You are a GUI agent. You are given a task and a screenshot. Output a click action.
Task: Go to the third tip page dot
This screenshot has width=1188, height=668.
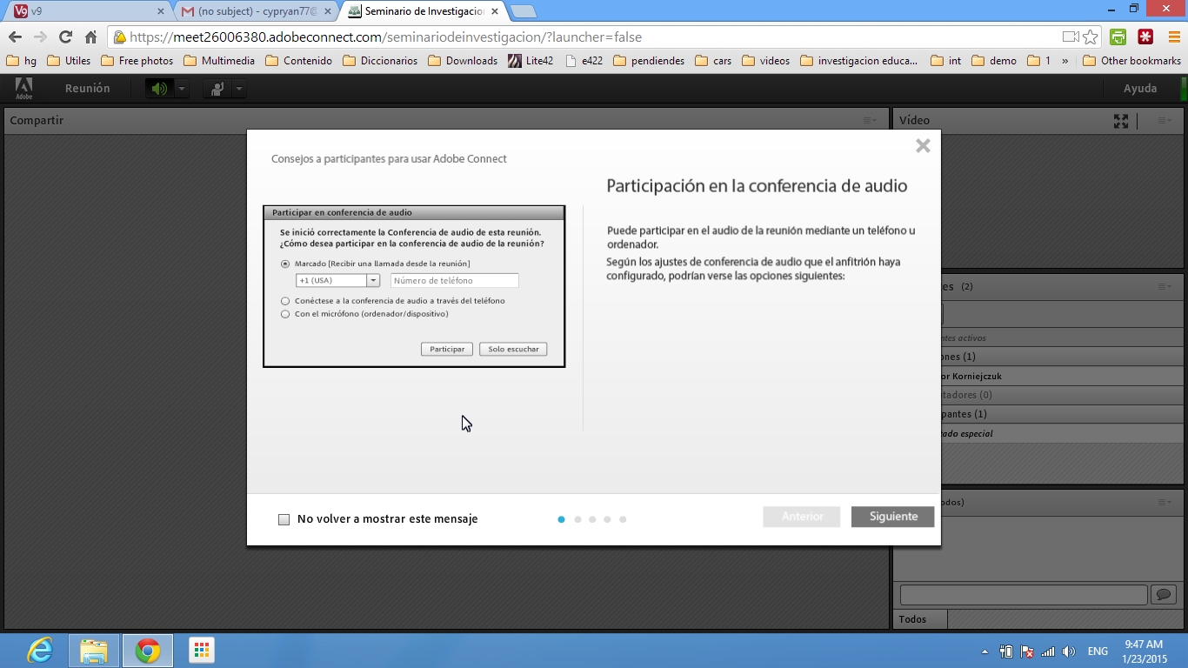[x=592, y=519]
